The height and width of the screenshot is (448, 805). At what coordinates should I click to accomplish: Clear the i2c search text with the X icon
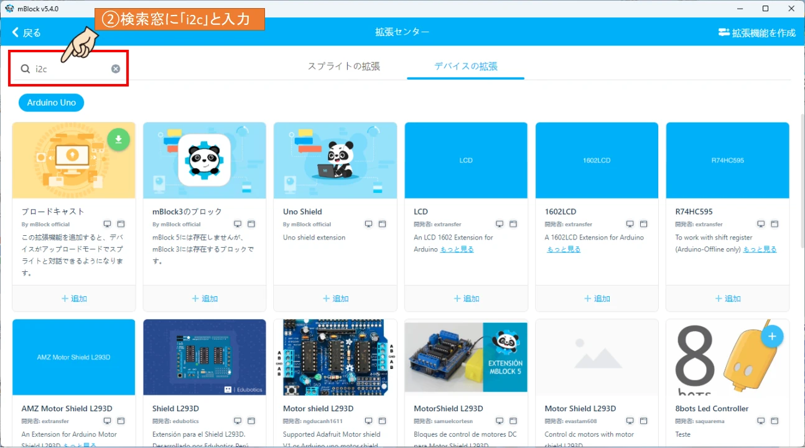click(x=116, y=68)
